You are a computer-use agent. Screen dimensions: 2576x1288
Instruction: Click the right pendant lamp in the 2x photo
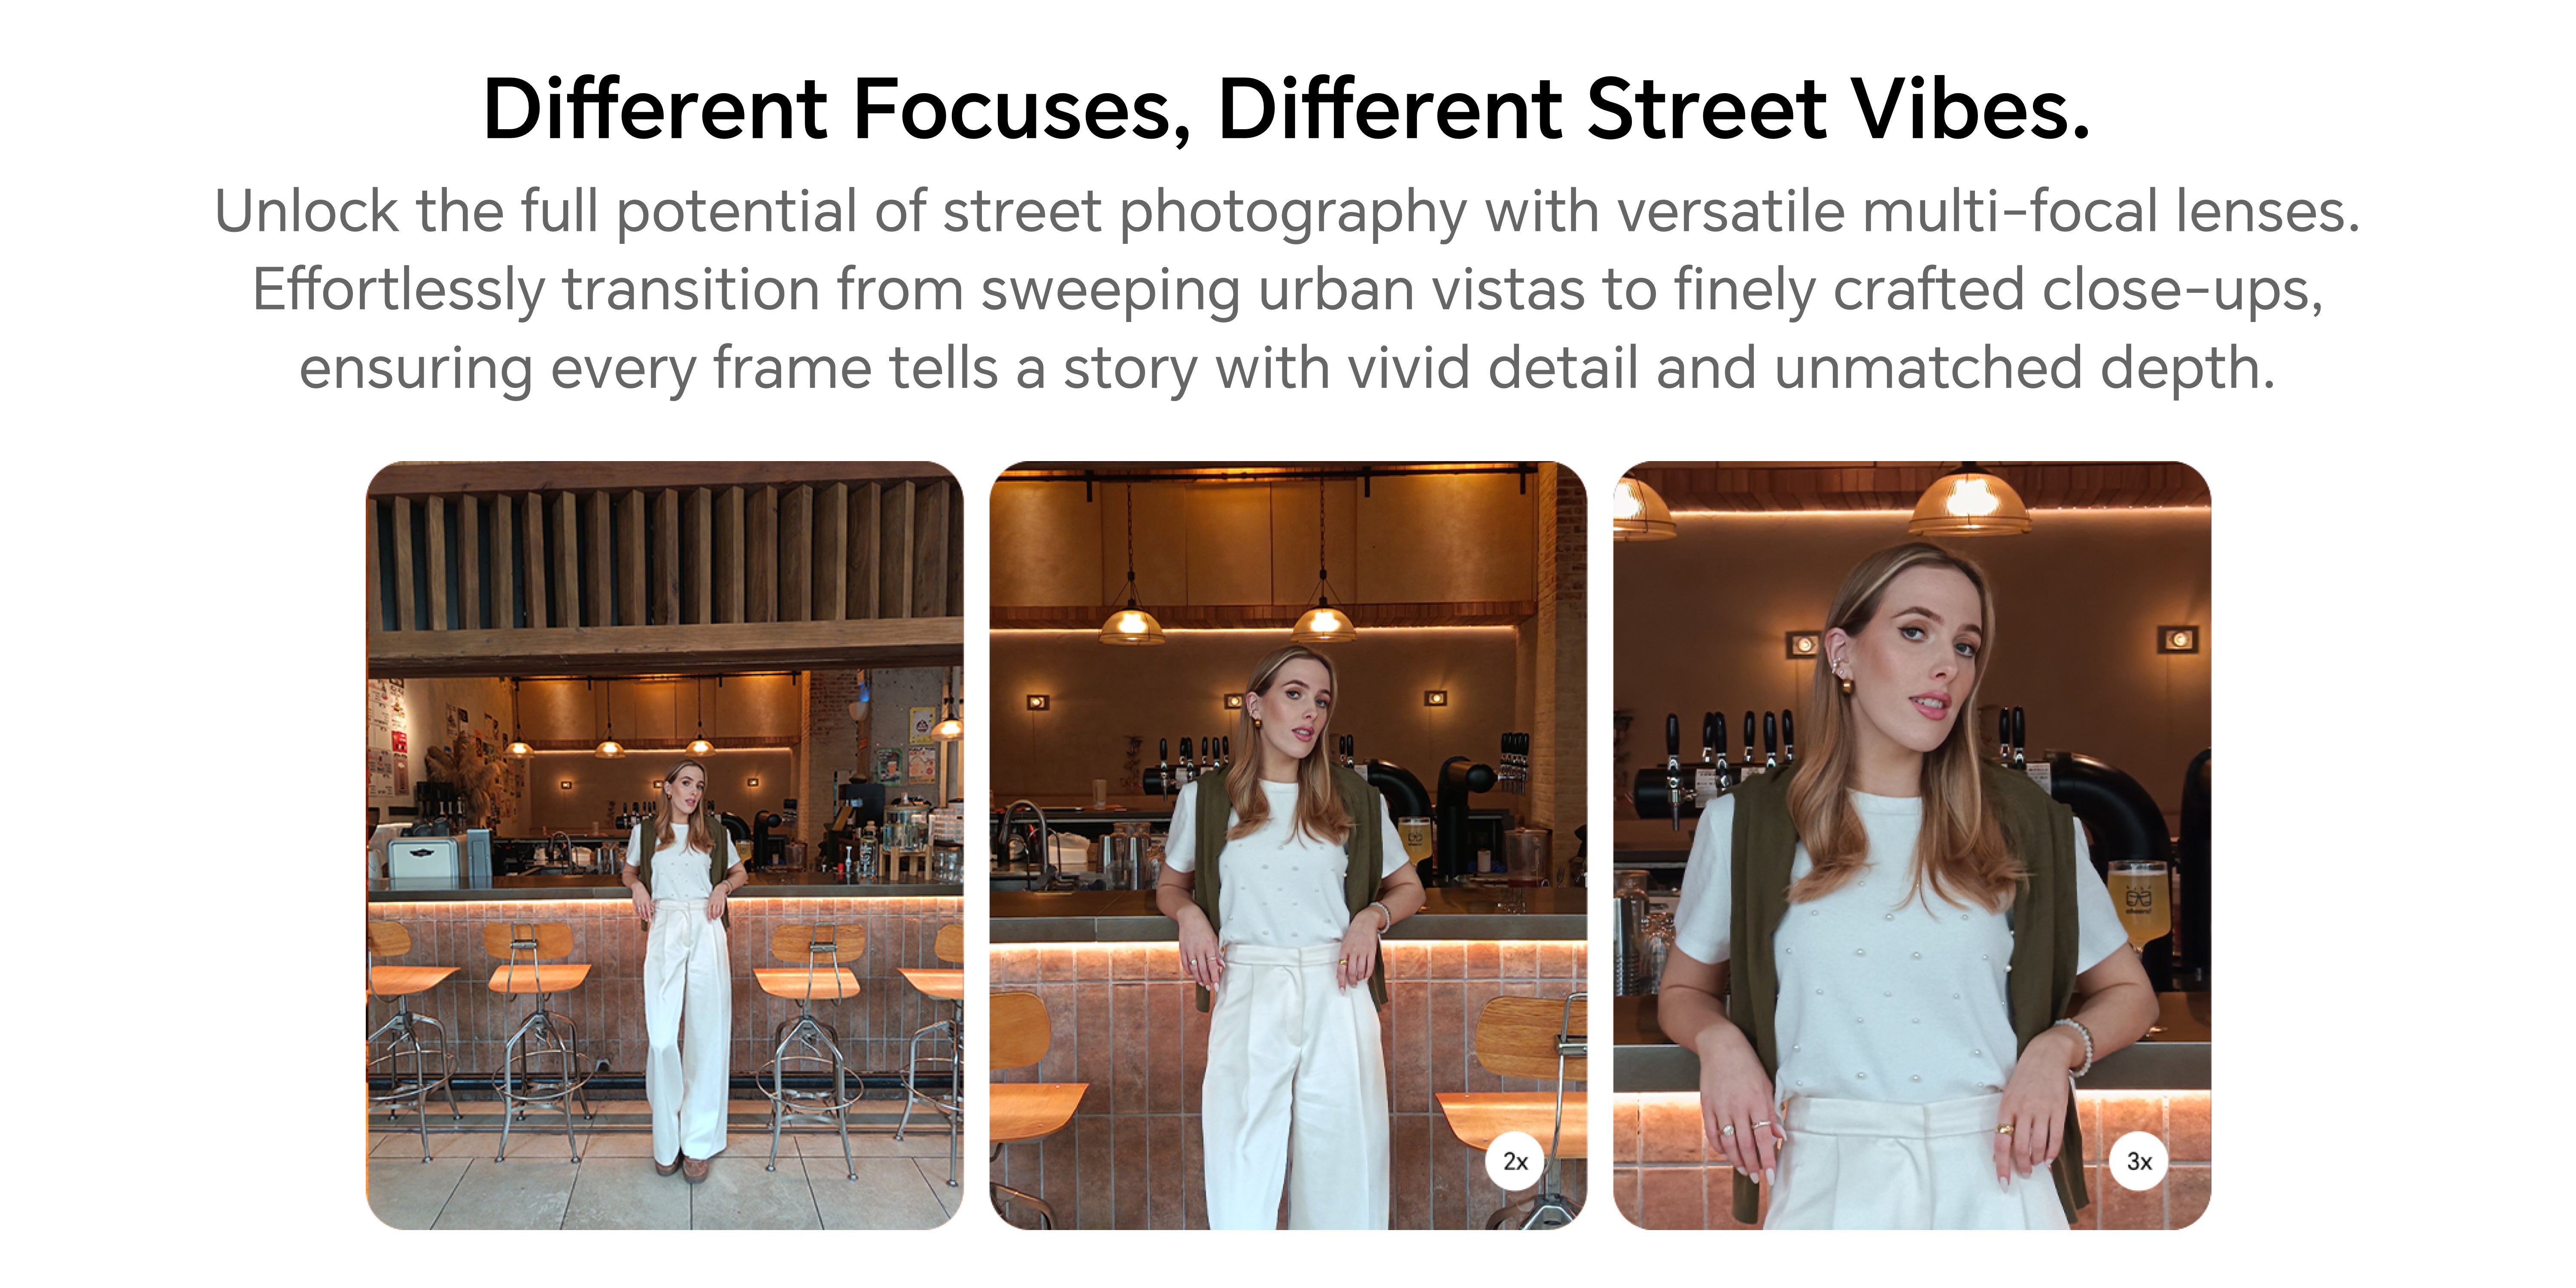(1324, 622)
